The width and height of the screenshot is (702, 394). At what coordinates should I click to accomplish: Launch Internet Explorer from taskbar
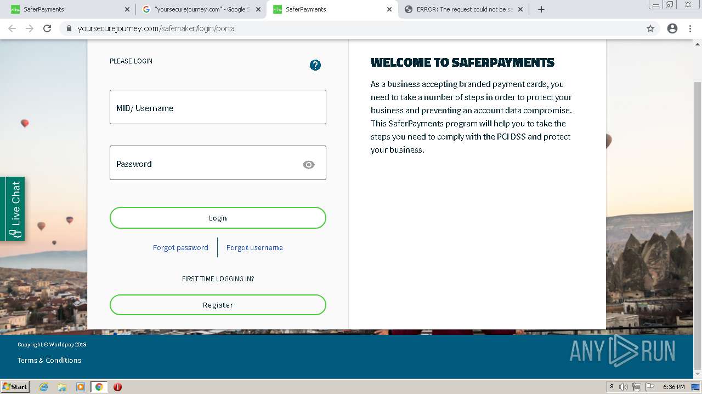coord(43,387)
